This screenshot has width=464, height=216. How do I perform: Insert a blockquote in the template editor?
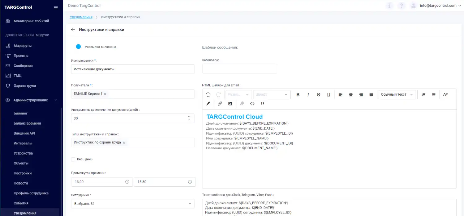[262, 103]
